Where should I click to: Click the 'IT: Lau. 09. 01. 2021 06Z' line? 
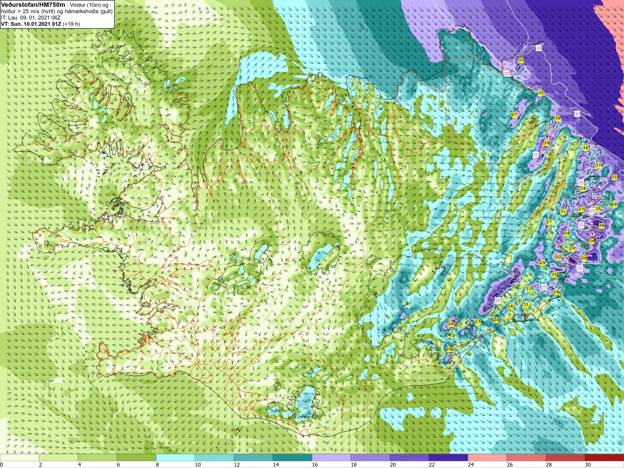[x=31, y=18]
